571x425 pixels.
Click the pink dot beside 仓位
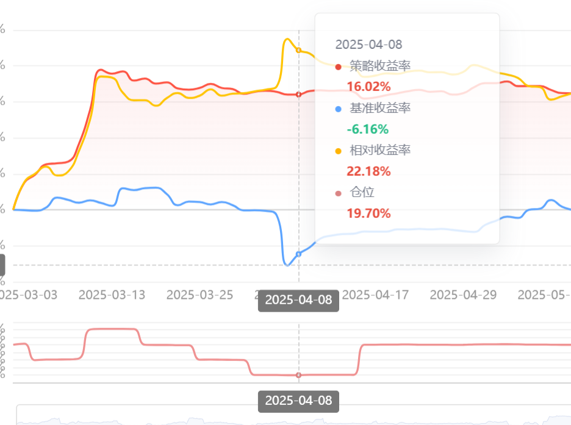tap(339, 193)
